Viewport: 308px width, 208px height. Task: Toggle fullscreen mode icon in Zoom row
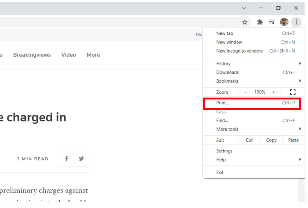[x=292, y=92]
